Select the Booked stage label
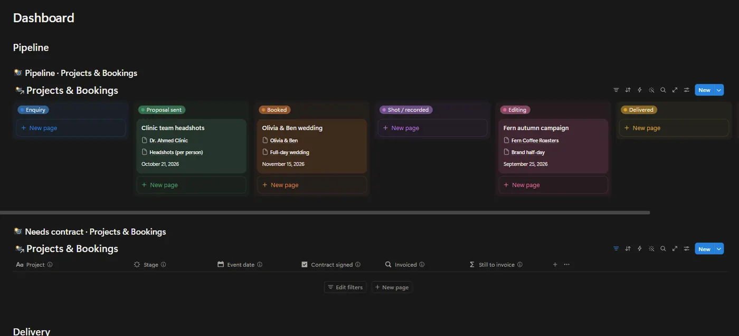This screenshot has width=739, height=336. (x=274, y=110)
